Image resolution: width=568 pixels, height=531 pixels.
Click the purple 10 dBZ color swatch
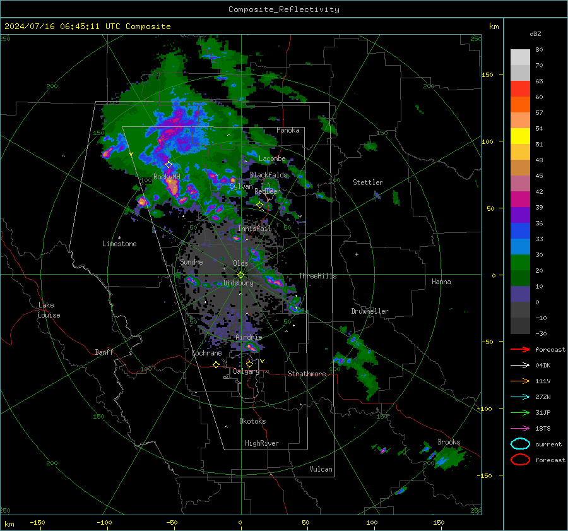[x=520, y=294]
